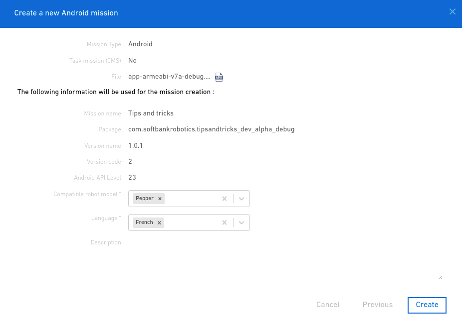
Task: Click the Description resize handle
Action: [x=441, y=277]
